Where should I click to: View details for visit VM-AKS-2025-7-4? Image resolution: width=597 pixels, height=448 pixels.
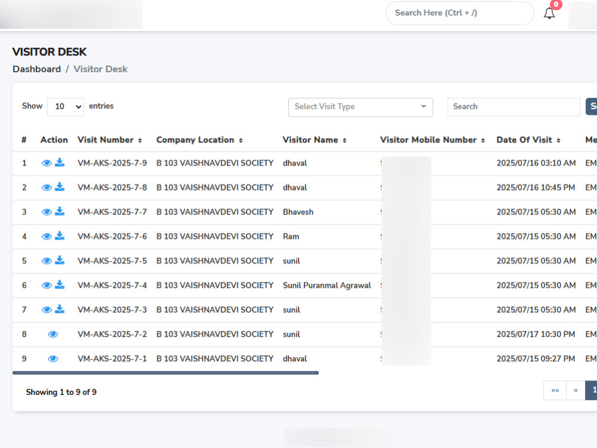coord(47,285)
